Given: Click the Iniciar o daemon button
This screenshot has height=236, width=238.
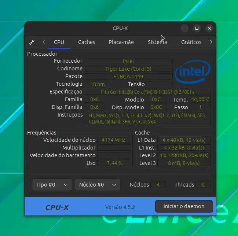Looking at the screenshot, I should 184,206.
